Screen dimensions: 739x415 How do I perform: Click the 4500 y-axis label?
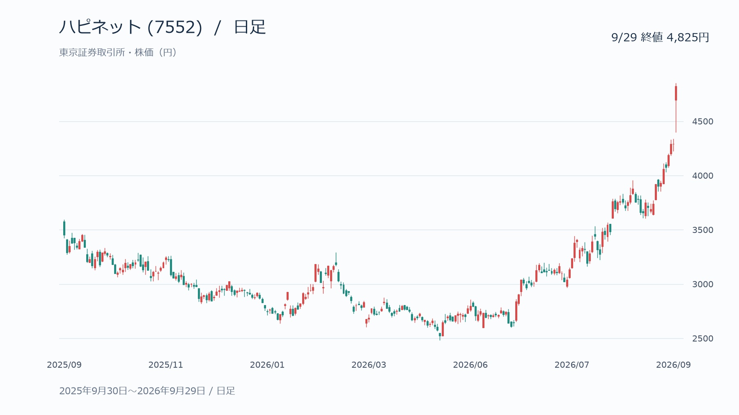click(x=702, y=121)
